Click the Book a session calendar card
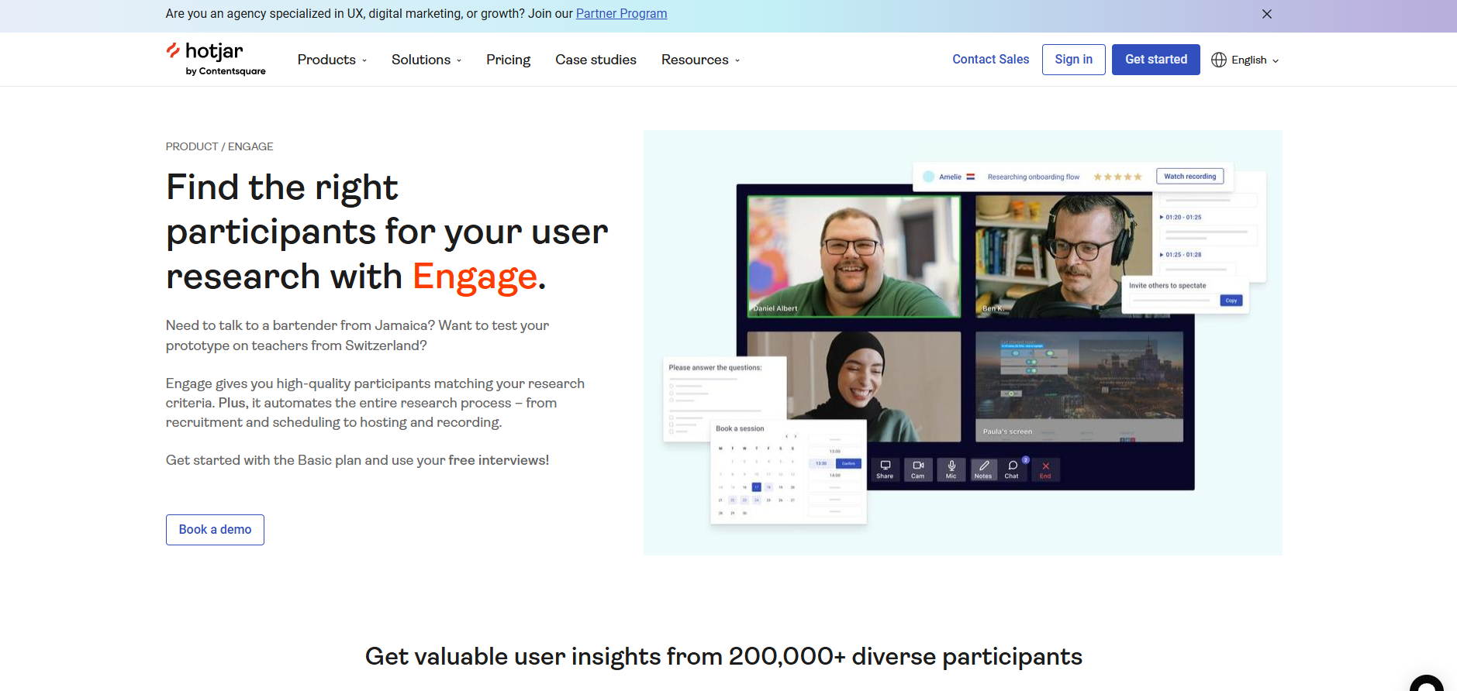 pyautogui.click(x=789, y=472)
